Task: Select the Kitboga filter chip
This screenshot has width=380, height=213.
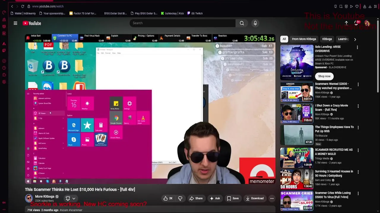Action: click(x=327, y=39)
